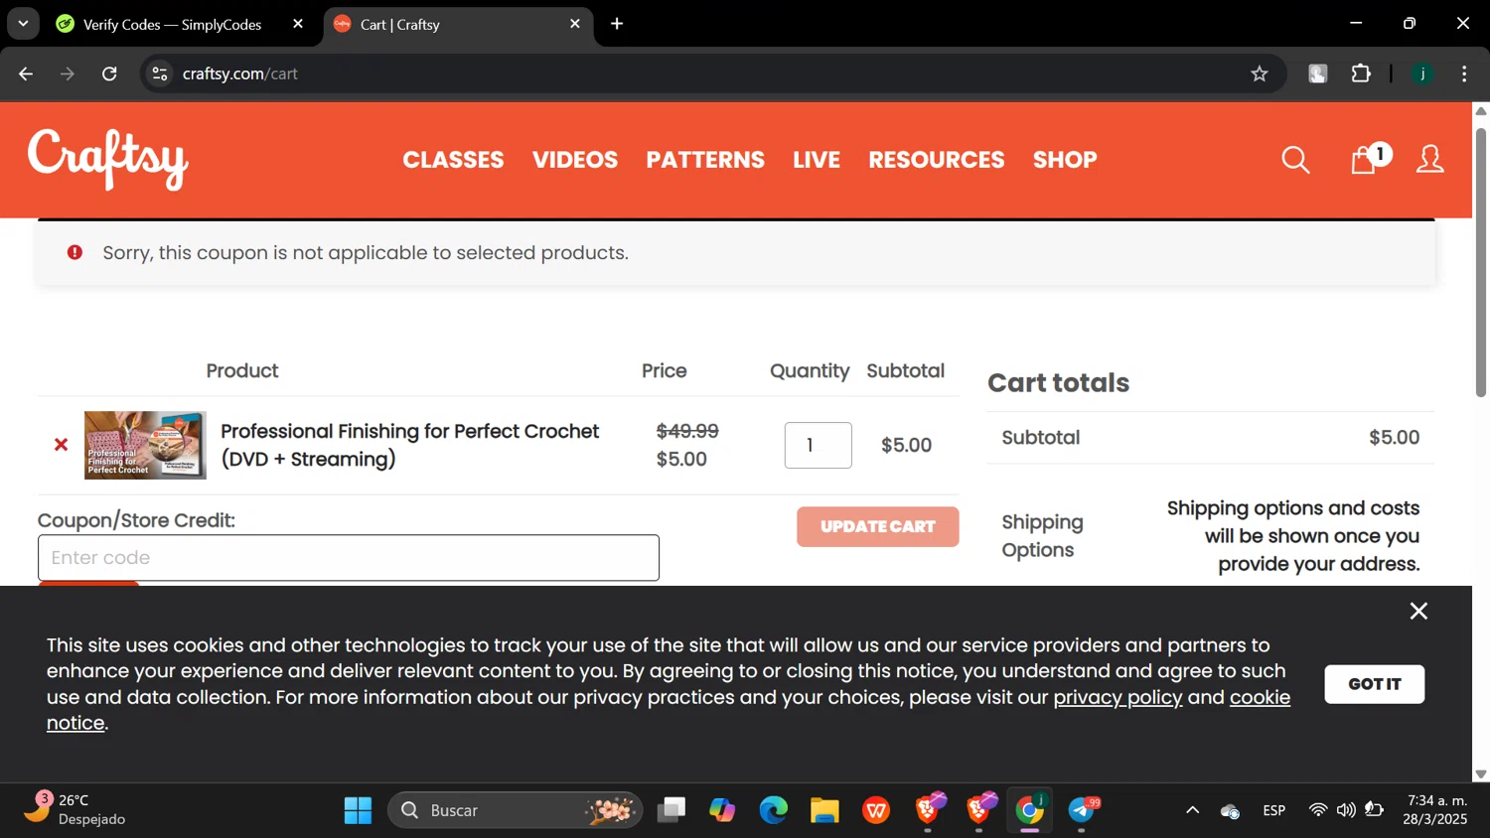Open Professional Finishing for Perfect Crochet link
Viewport: 1490px width, 838px height.
click(x=409, y=445)
